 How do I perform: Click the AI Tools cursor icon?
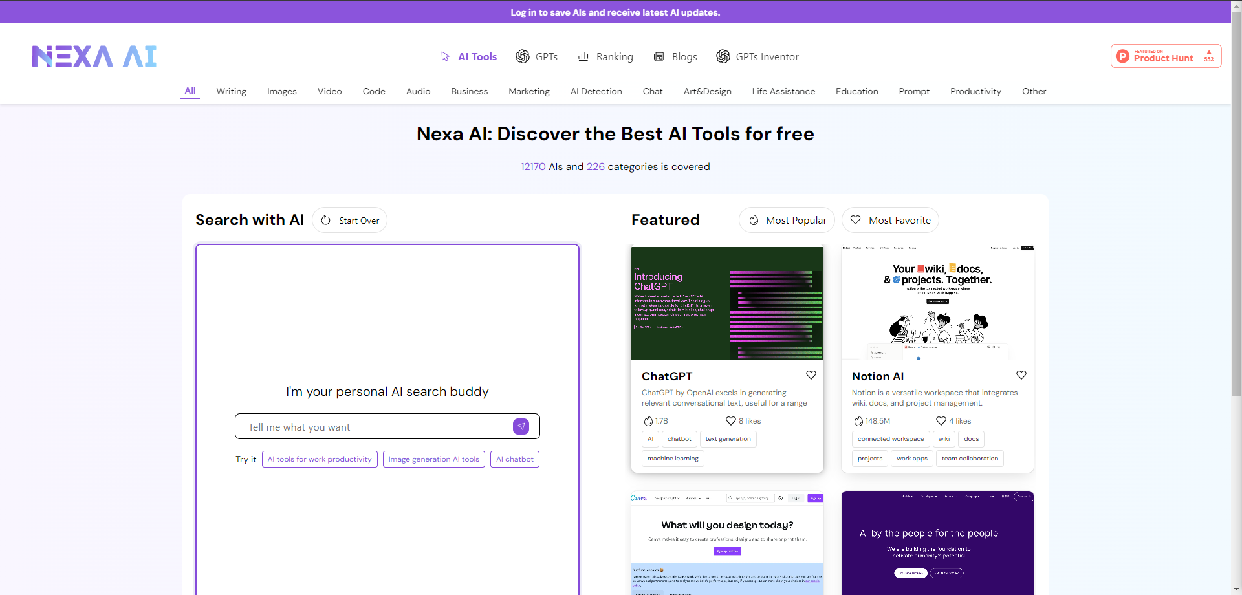[445, 56]
